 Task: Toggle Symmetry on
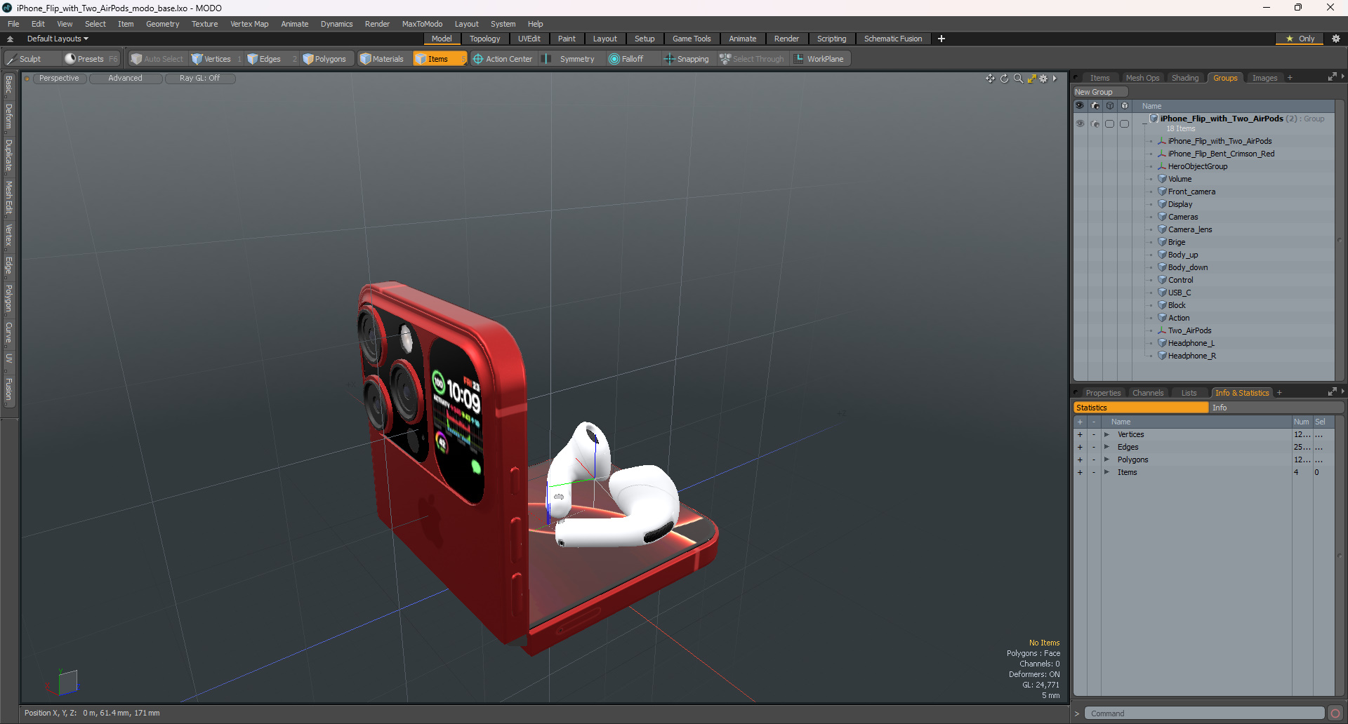coord(569,59)
